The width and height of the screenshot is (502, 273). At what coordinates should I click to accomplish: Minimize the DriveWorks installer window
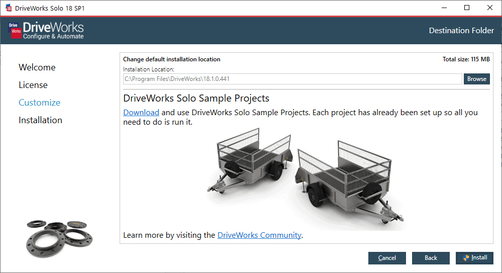[x=444, y=8]
